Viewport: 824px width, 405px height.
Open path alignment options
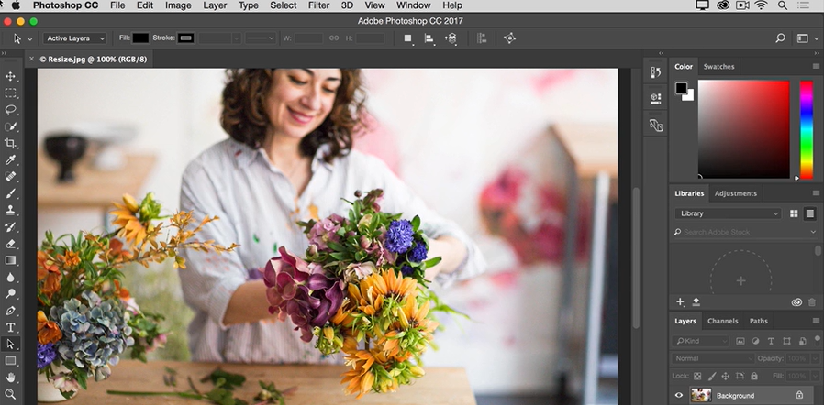click(429, 38)
